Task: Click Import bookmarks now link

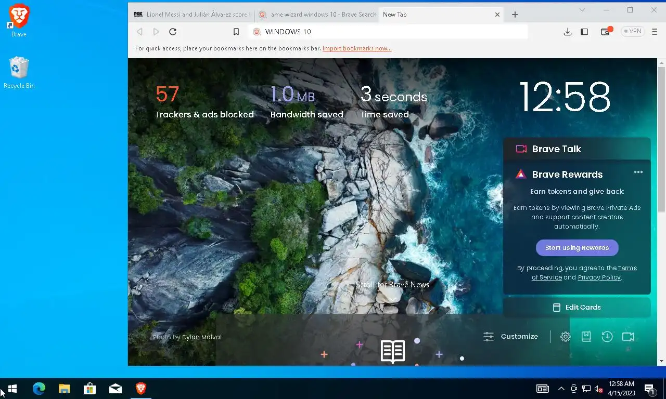Action: click(x=357, y=48)
